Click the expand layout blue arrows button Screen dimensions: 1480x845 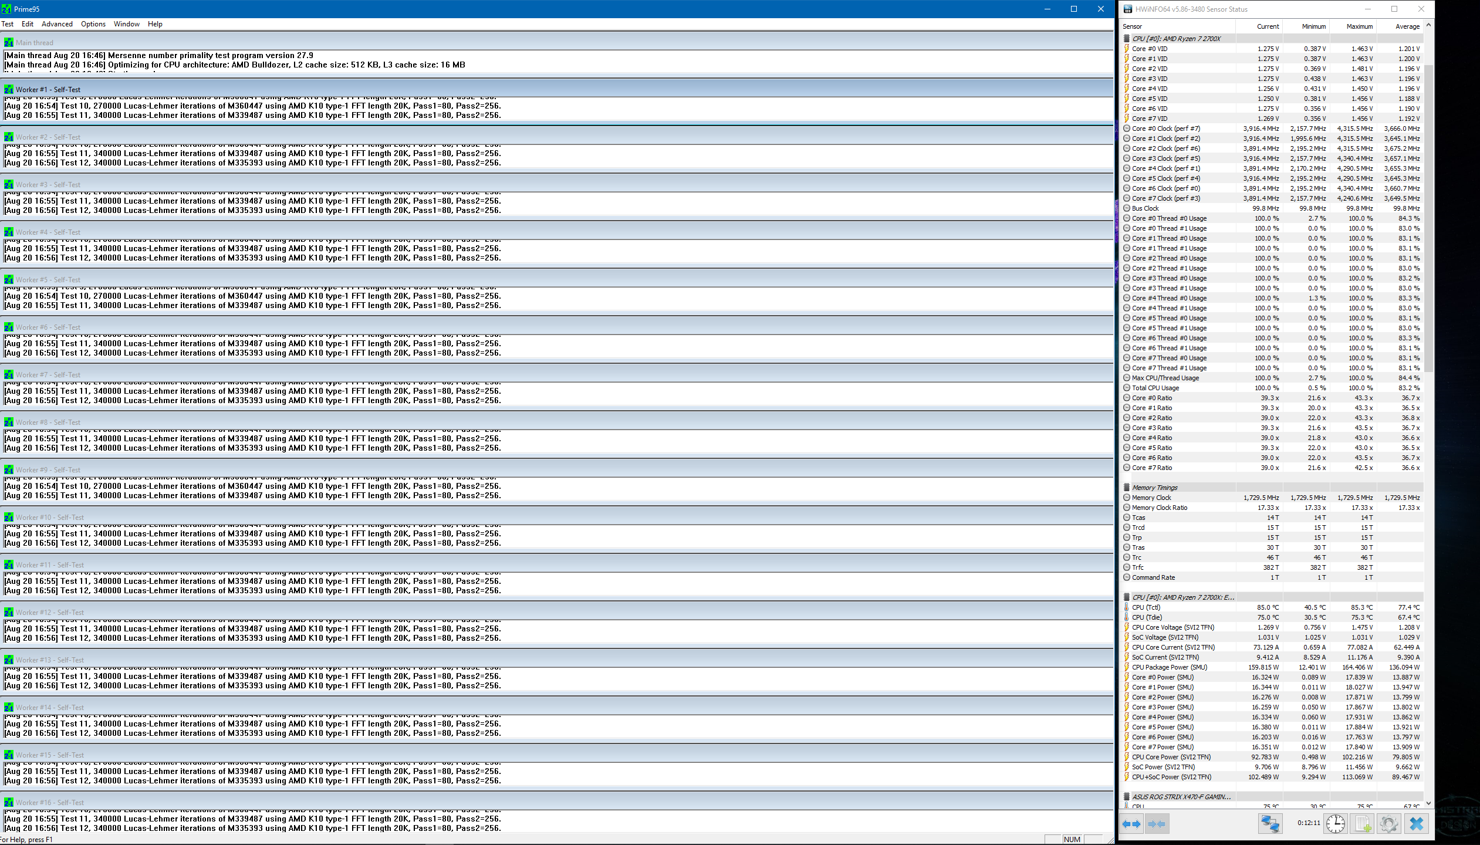(x=1131, y=824)
